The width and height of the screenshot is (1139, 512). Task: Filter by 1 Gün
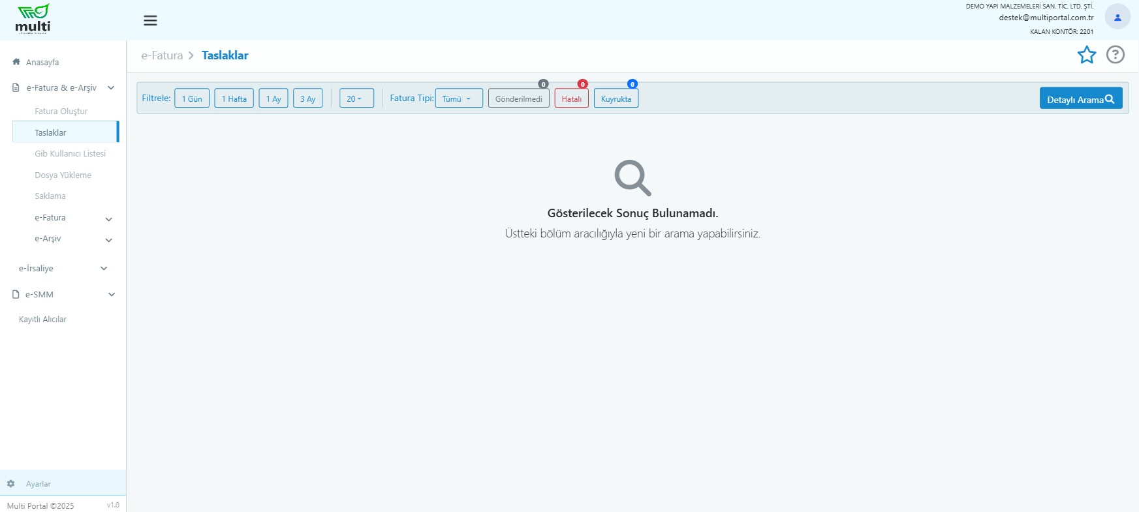click(192, 98)
